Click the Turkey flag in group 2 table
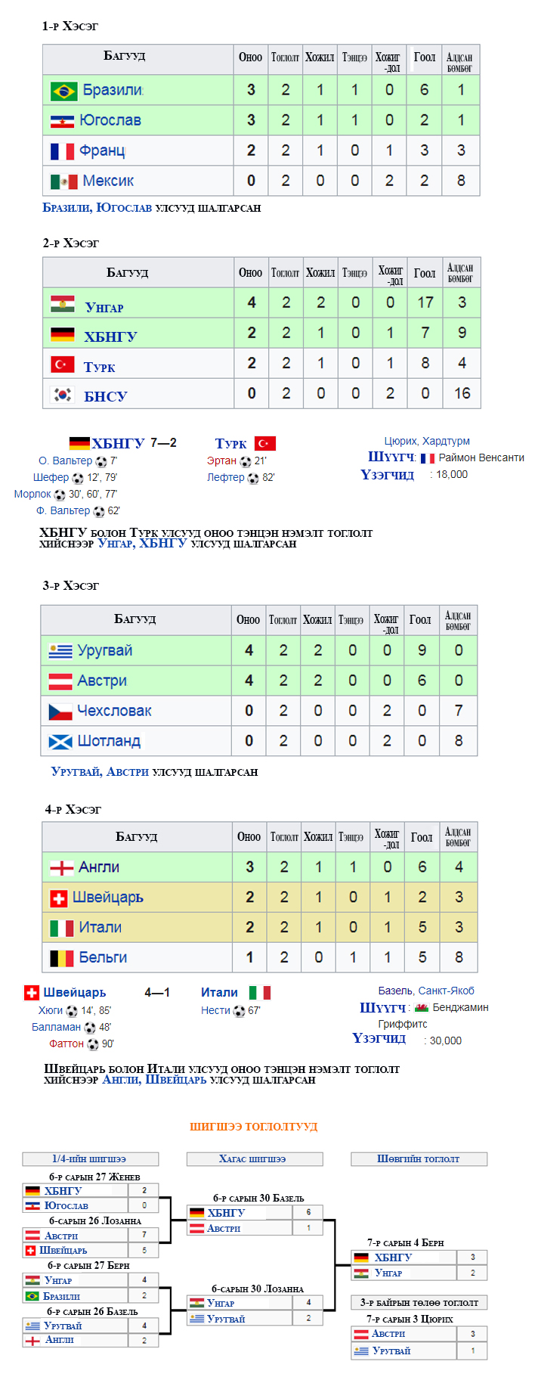The image size is (538, 1380). [63, 364]
